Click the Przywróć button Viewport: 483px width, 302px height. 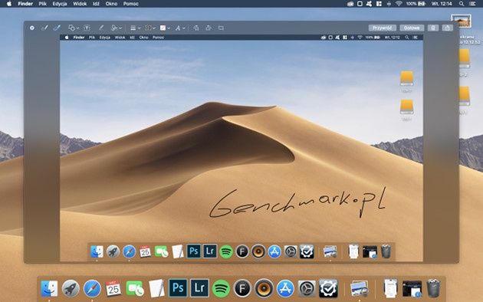pyautogui.click(x=383, y=28)
